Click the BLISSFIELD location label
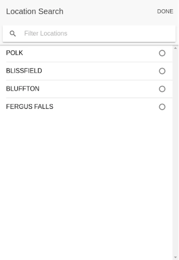The width and height of the screenshot is (179, 260). pos(24,71)
